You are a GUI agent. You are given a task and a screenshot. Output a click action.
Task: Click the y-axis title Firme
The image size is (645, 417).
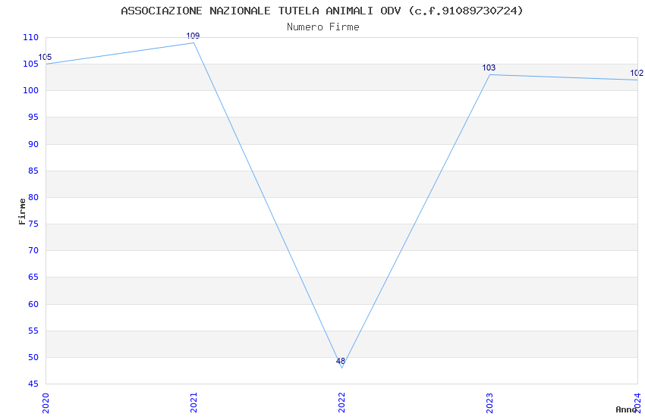[x=22, y=212]
